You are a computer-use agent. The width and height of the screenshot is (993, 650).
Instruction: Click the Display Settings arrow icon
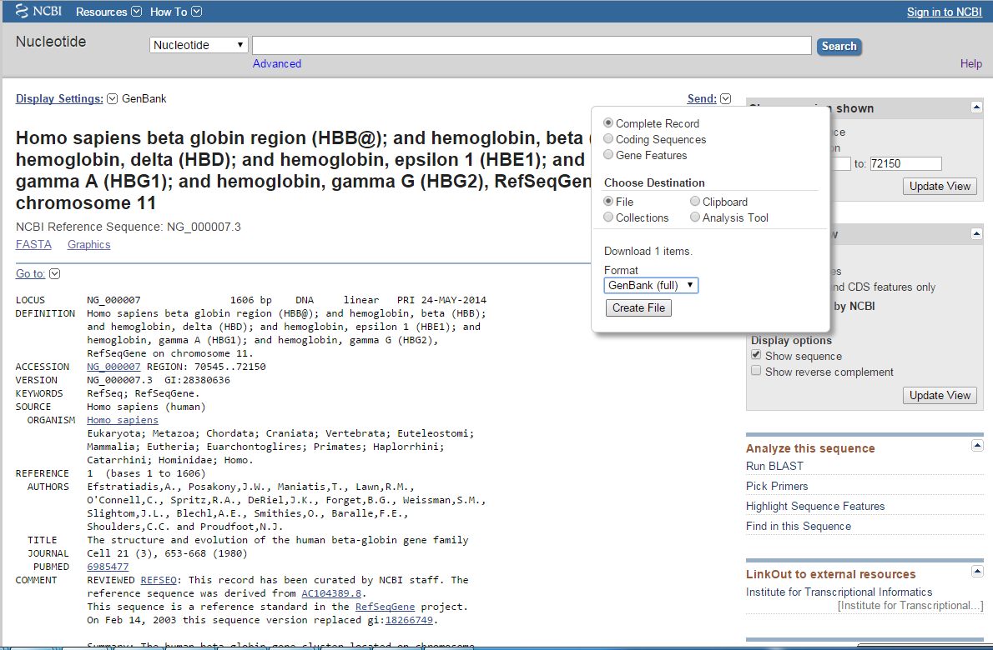coord(112,98)
